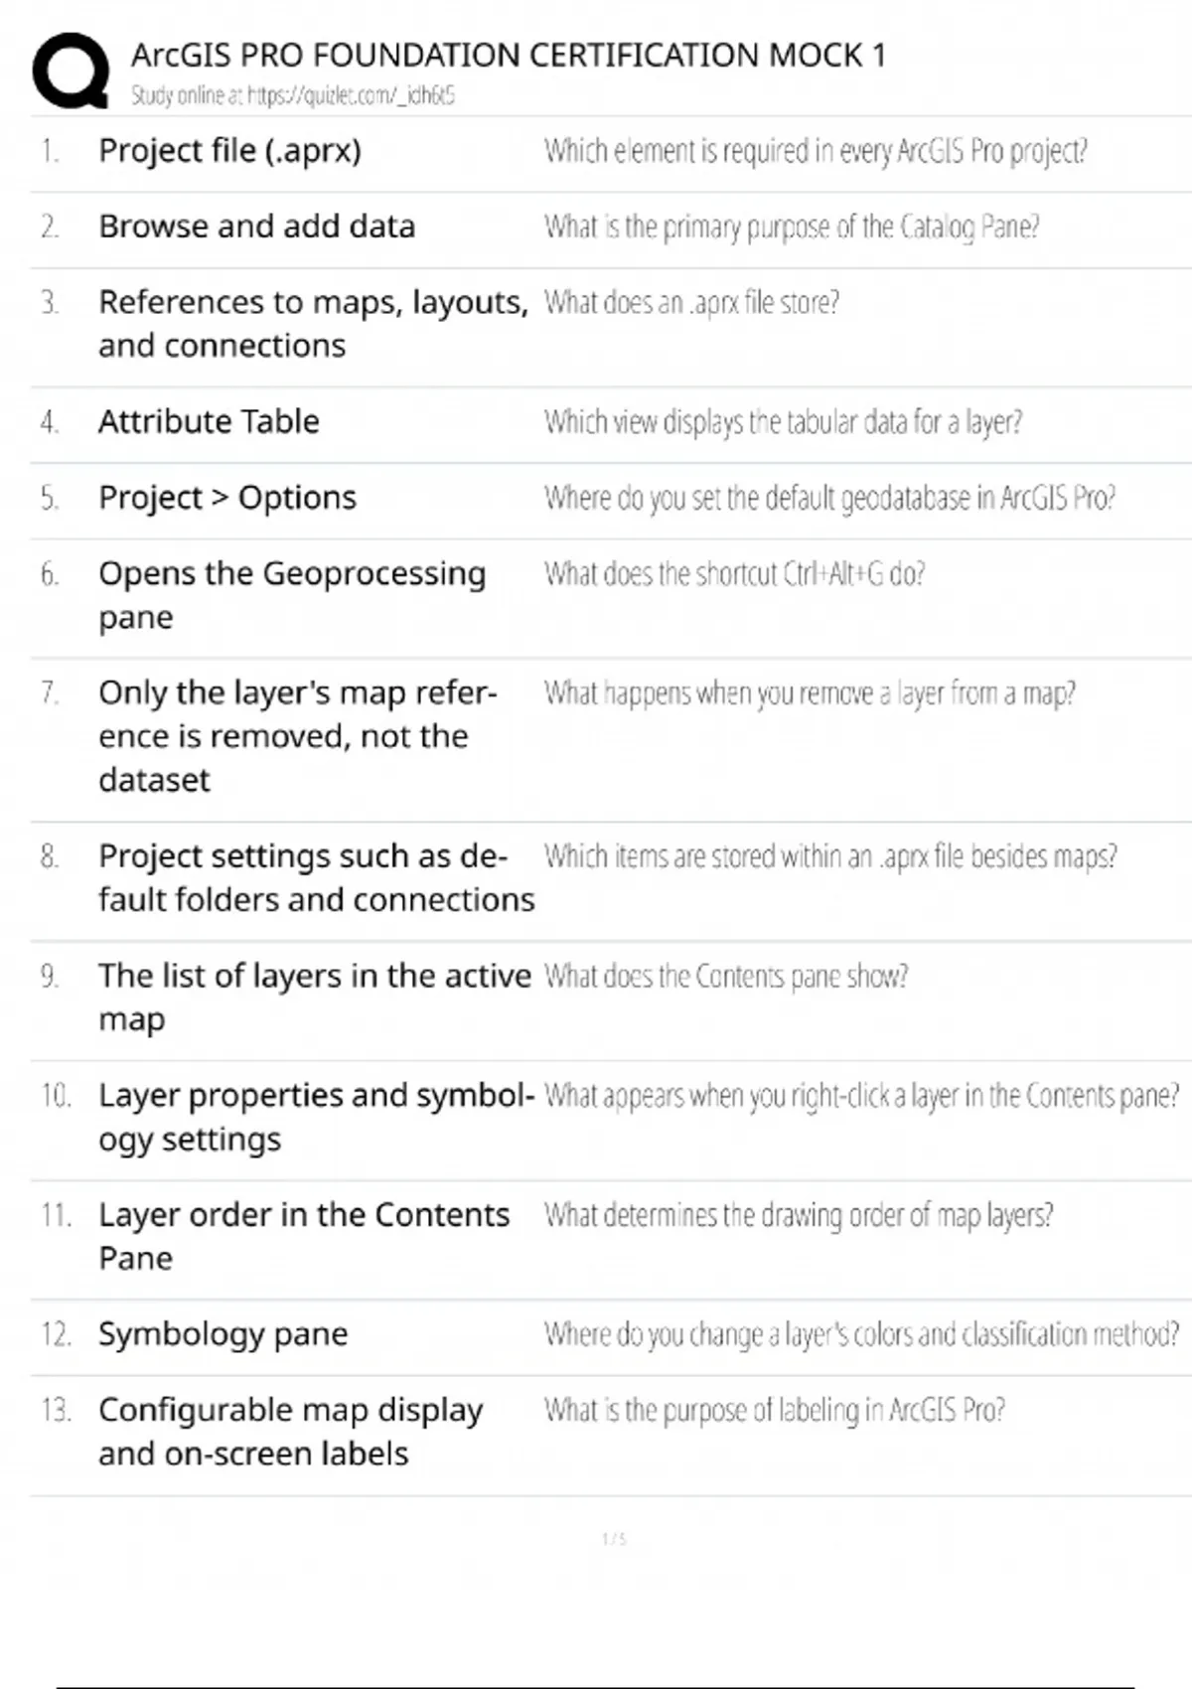1192x1689 pixels.
Task: Click the "Browse and add data" answer
Action: (256, 227)
